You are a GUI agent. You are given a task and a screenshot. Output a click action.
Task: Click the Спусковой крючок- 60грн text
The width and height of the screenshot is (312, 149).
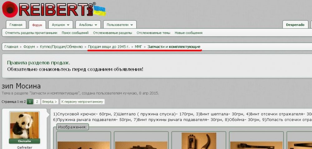83,114
